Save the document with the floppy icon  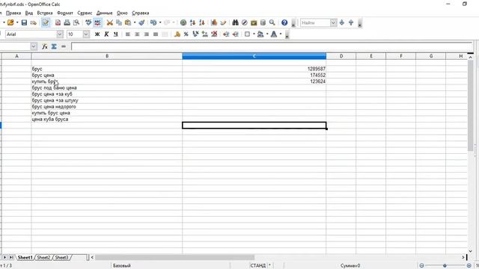coord(24,22)
